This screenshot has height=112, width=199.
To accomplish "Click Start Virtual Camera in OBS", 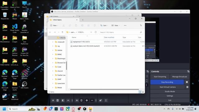I will tap(168, 87).
